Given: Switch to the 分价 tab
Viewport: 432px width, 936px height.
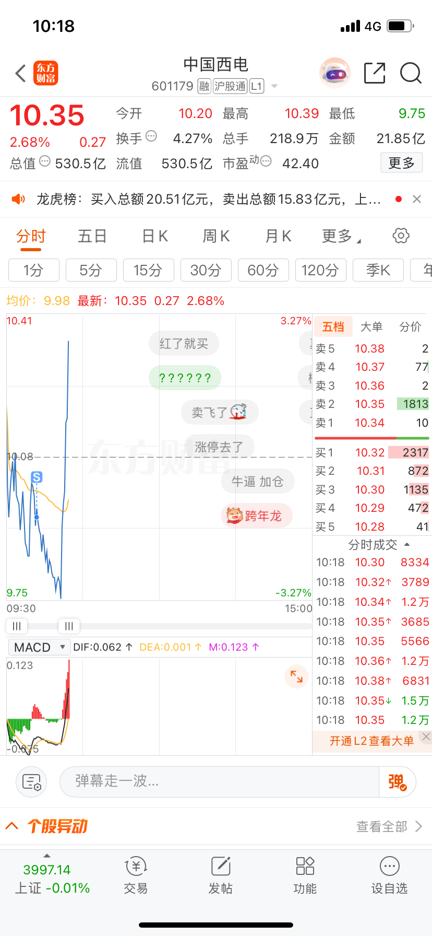Looking at the screenshot, I should tap(410, 327).
